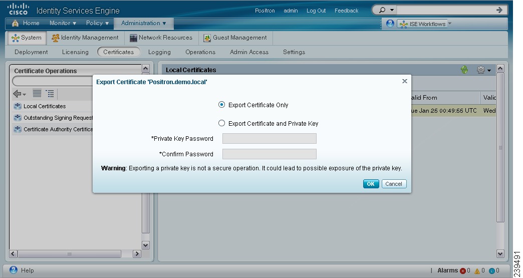Click the Log Out link
The height and width of the screenshot is (278, 523).
(x=316, y=11)
